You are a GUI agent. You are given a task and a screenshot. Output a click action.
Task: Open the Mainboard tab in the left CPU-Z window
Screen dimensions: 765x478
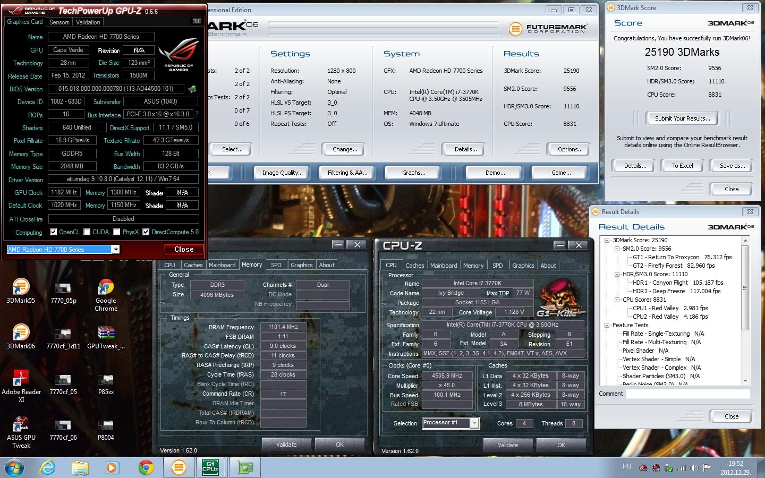click(x=222, y=265)
